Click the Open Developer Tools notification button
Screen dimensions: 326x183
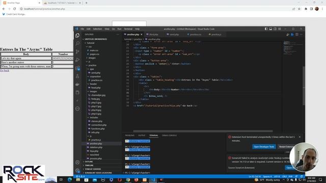coord(264,147)
